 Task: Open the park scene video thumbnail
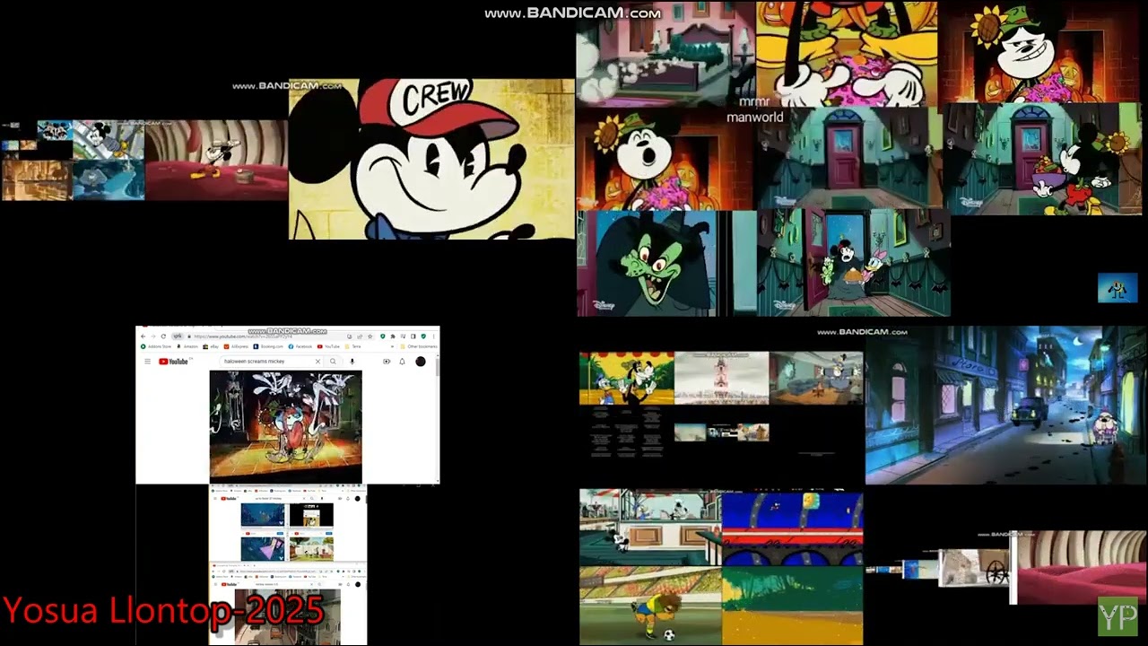click(x=311, y=549)
